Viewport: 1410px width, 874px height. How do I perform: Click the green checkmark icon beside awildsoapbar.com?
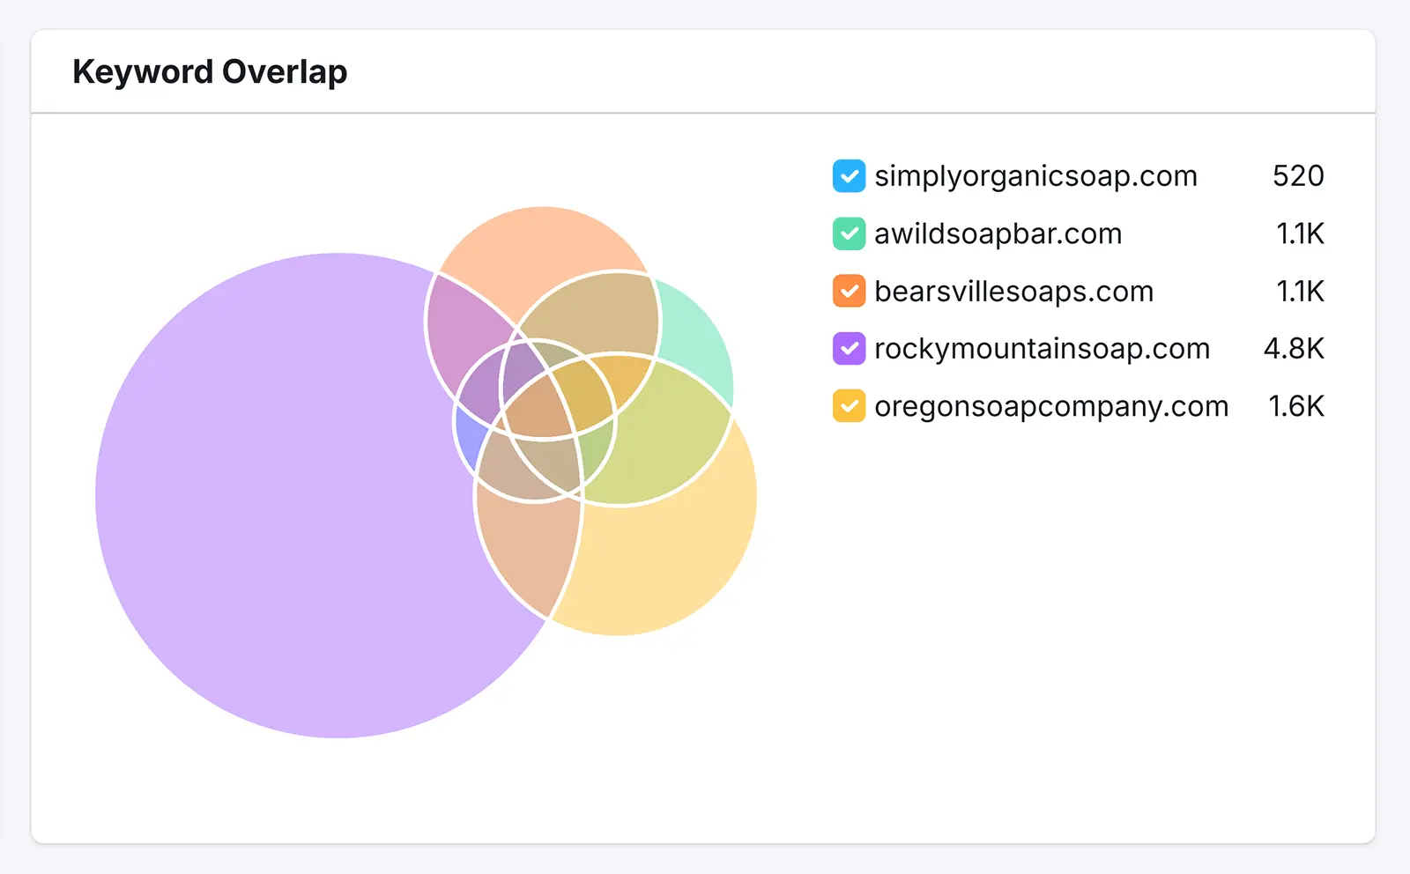(x=848, y=233)
